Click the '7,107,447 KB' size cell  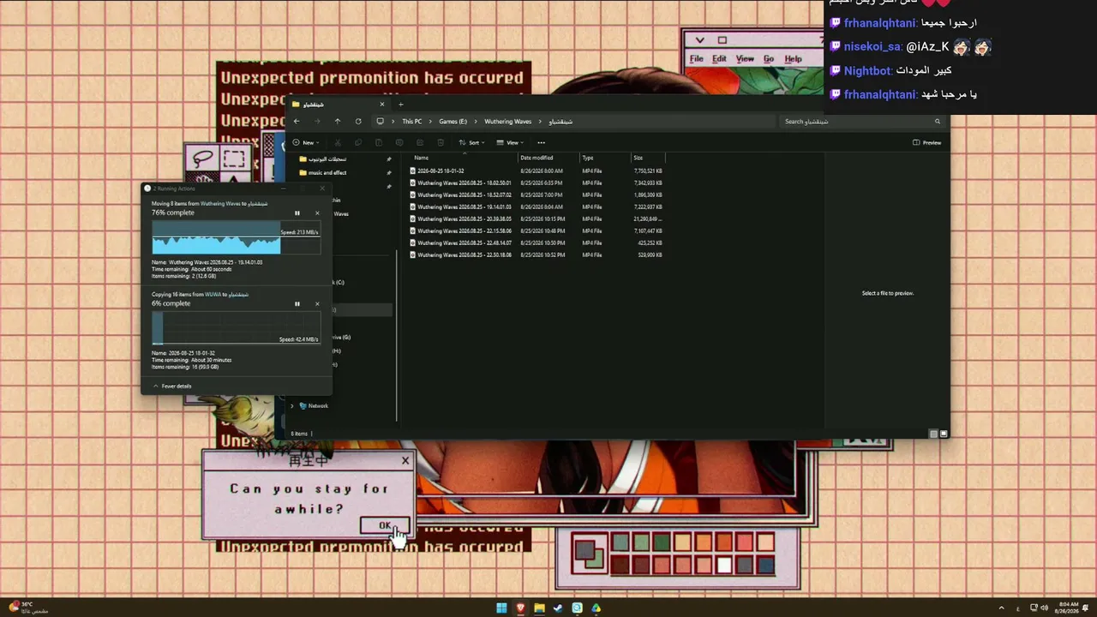click(x=648, y=231)
